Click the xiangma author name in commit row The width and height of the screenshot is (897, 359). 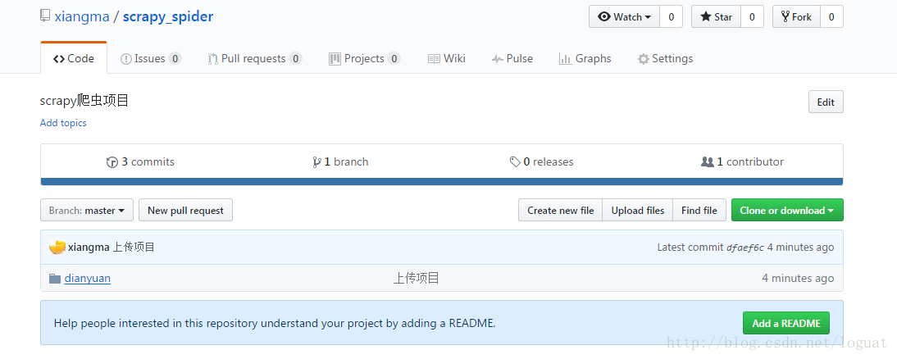coord(89,247)
